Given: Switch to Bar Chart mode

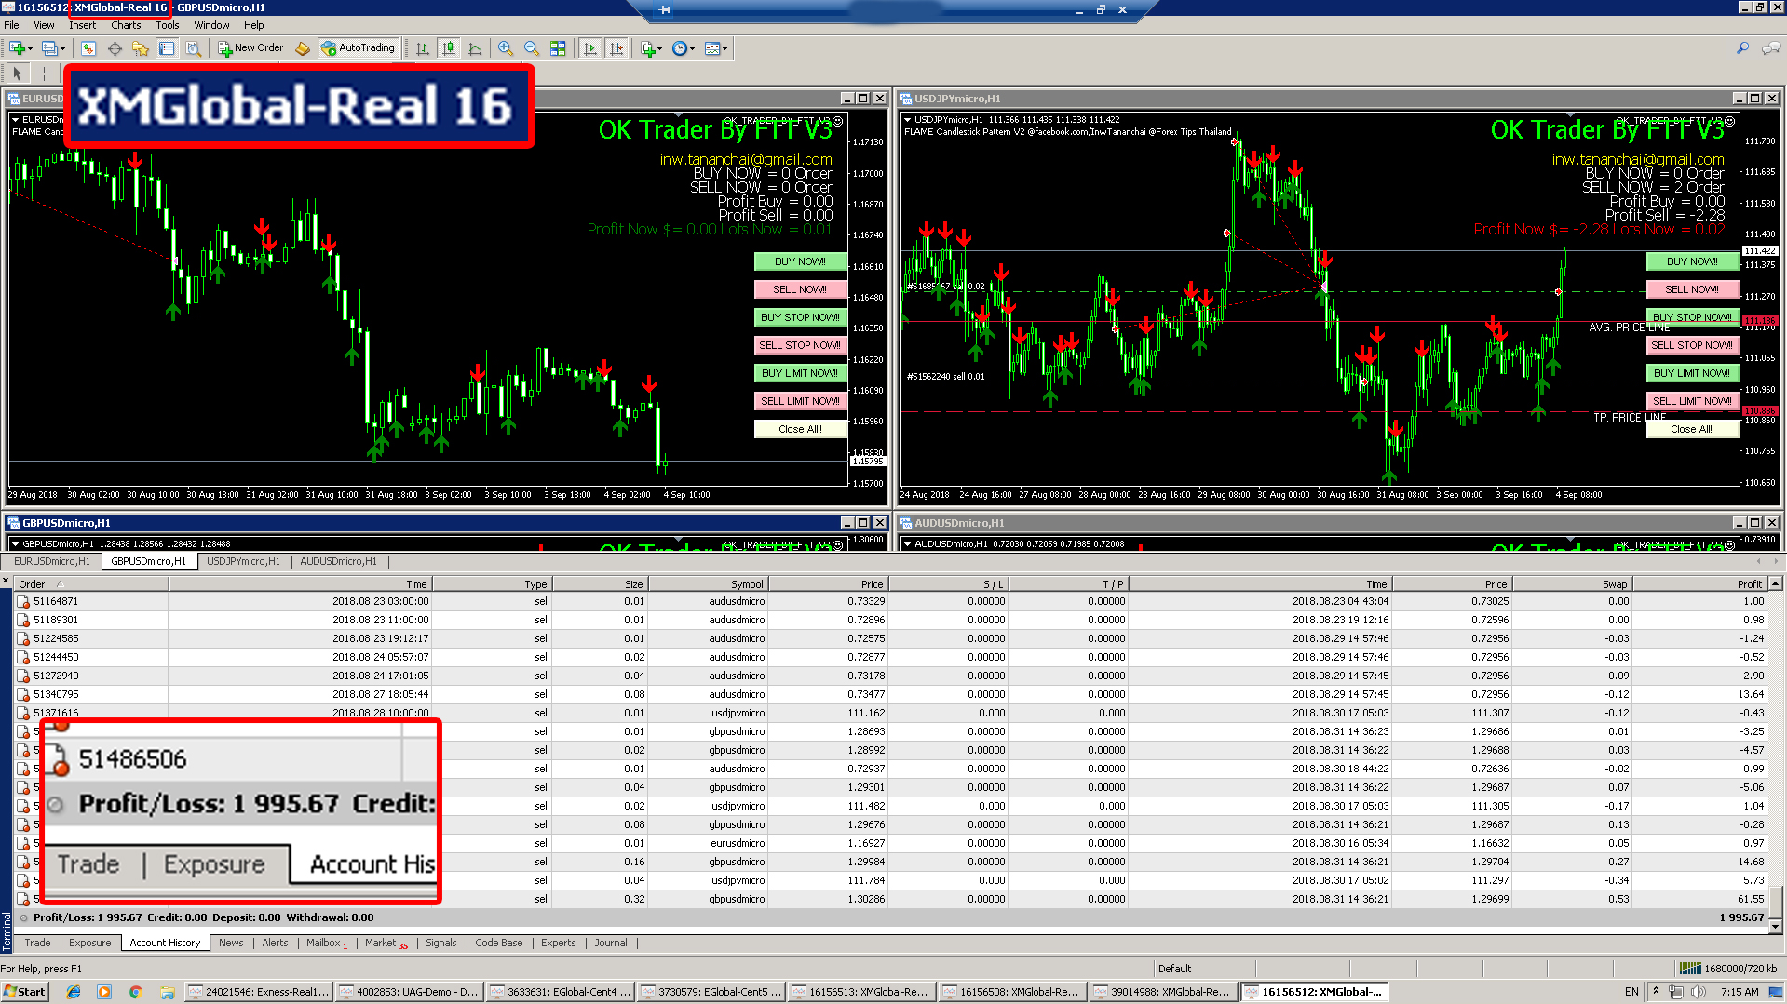Looking at the screenshot, I should 423,48.
